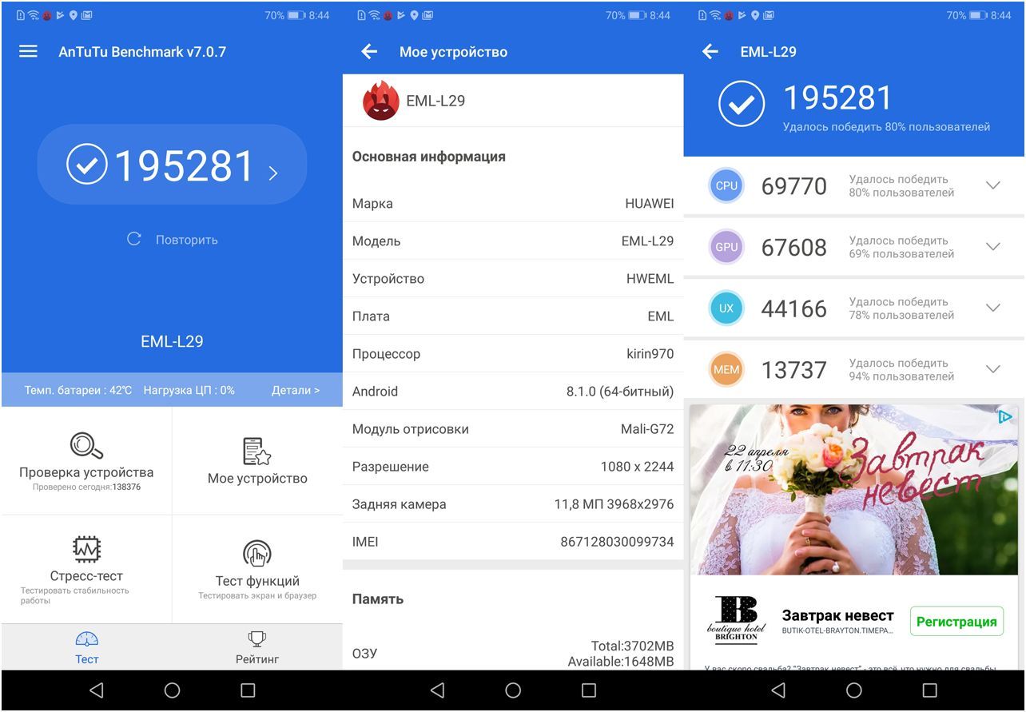Open the hamburger menu in AnTuTu Benchmark
Image resolution: width=1026 pixels, height=712 pixels.
[x=28, y=51]
